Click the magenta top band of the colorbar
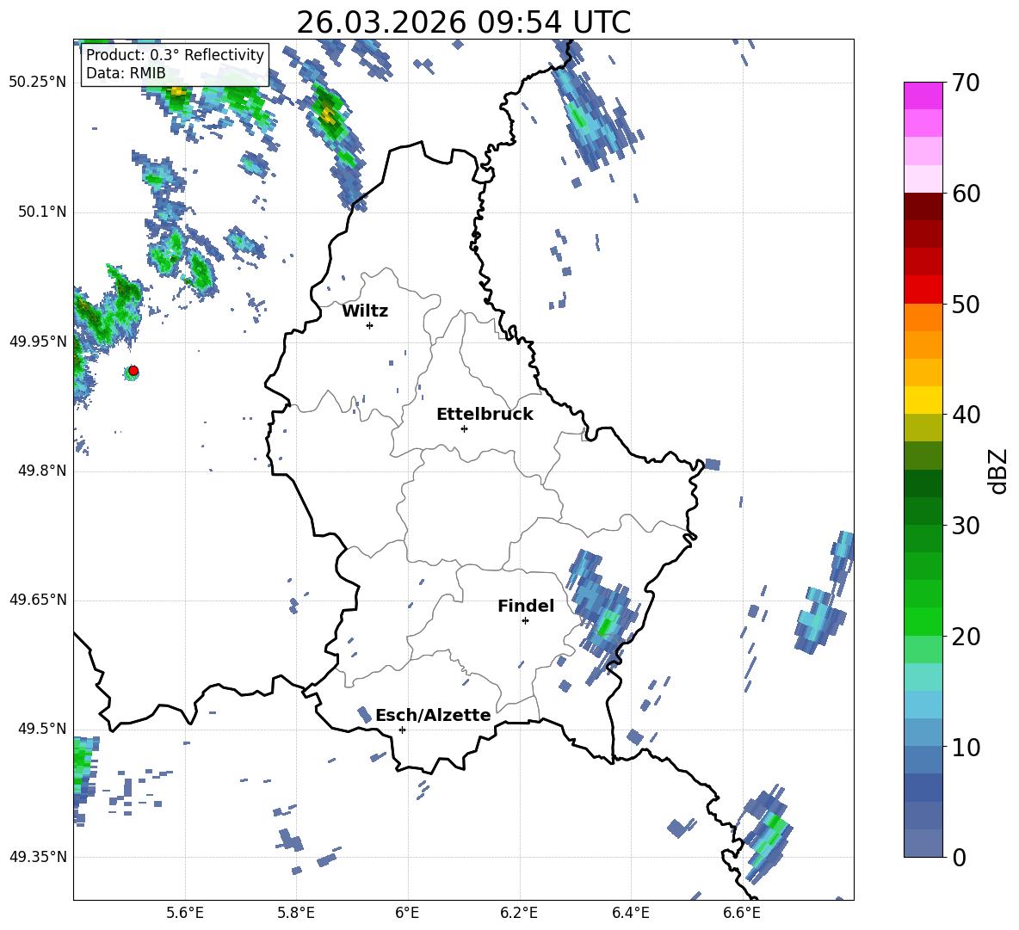Image resolution: width=1019 pixels, height=930 pixels. point(923,96)
